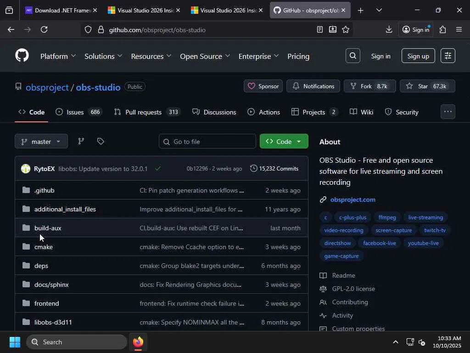Expand the Platform menu
Image resolution: width=470 pixels, height=353 pixels.
(58, 56)
